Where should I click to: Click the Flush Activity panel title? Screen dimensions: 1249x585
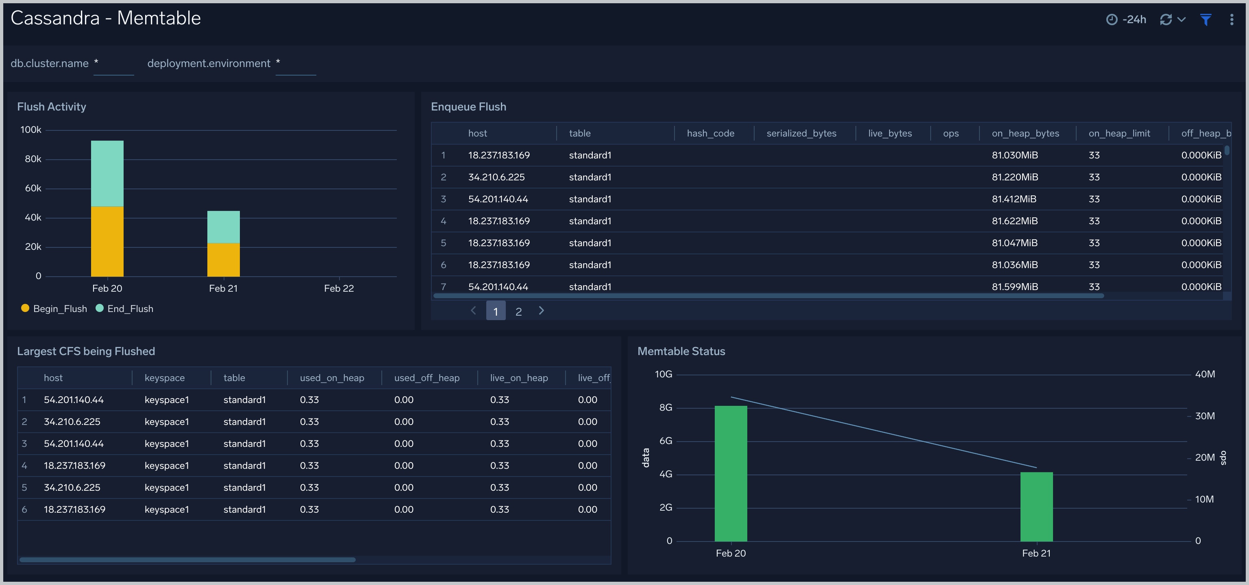pos(51,106)
